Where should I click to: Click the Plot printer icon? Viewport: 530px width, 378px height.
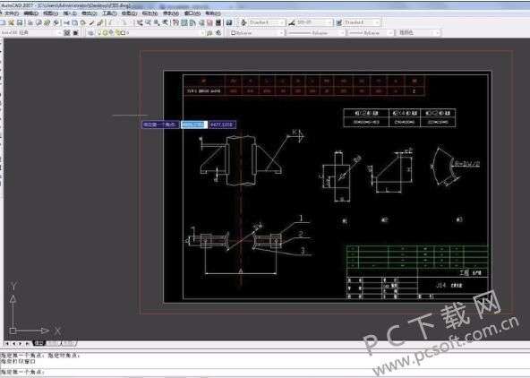point(30,22)
